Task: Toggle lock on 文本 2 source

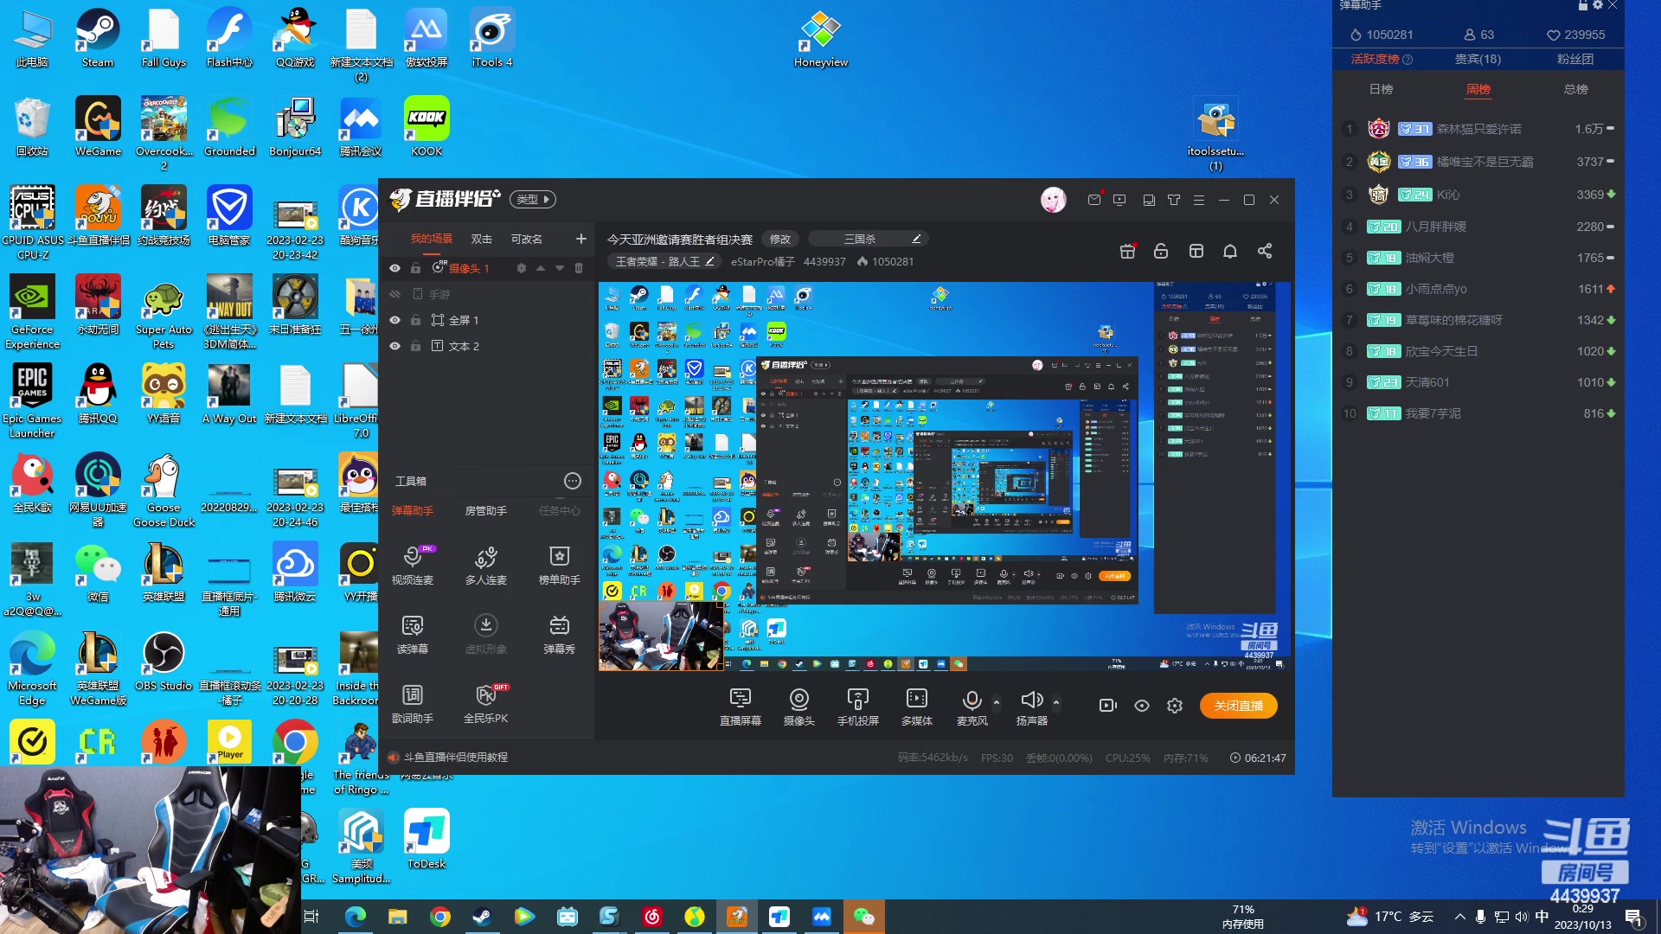Action: [416, 346]
